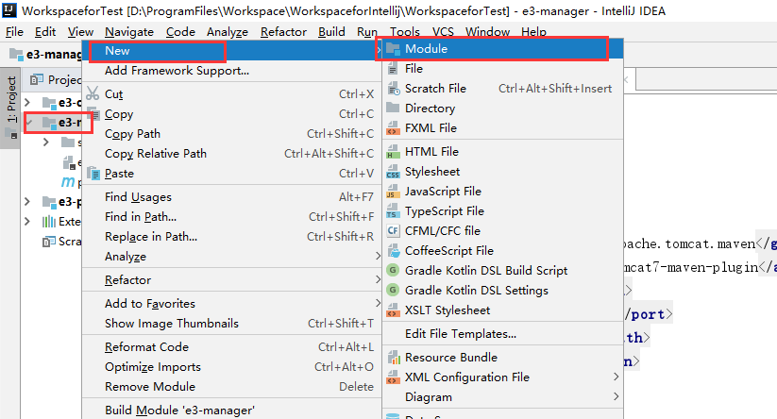
Task: Expand the src folder under e3-manager
Action: pos(46,142)
